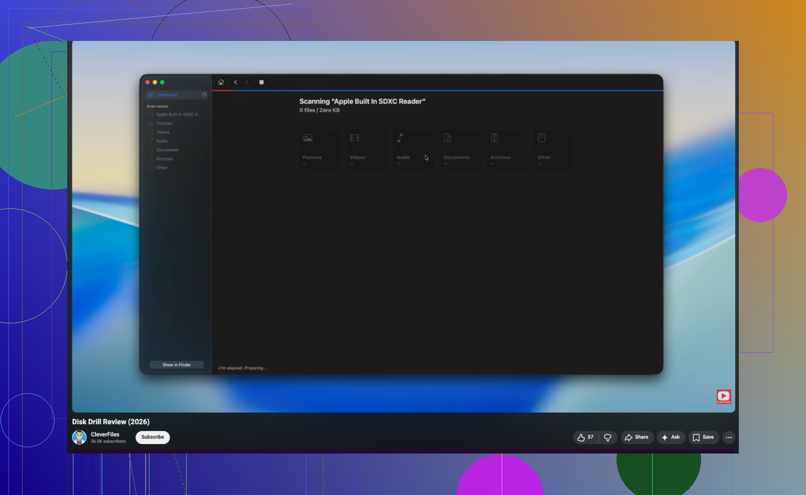This screenshot has height=495, width=806.
Task: Click the "<1m elapsed. Preparing..." status text
Action: (x=242, y=368)
